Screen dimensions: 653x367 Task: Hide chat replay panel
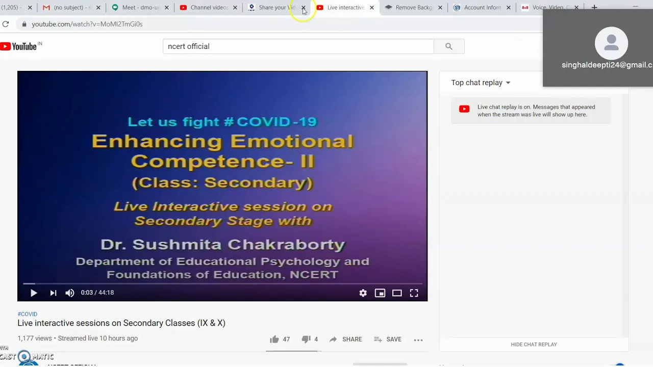coord(534,345)
